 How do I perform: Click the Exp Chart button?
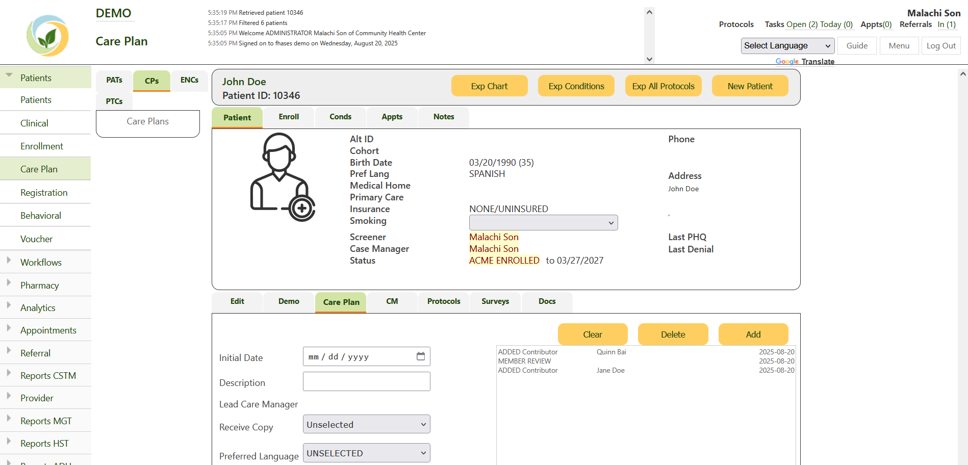[x=489, y=86]
